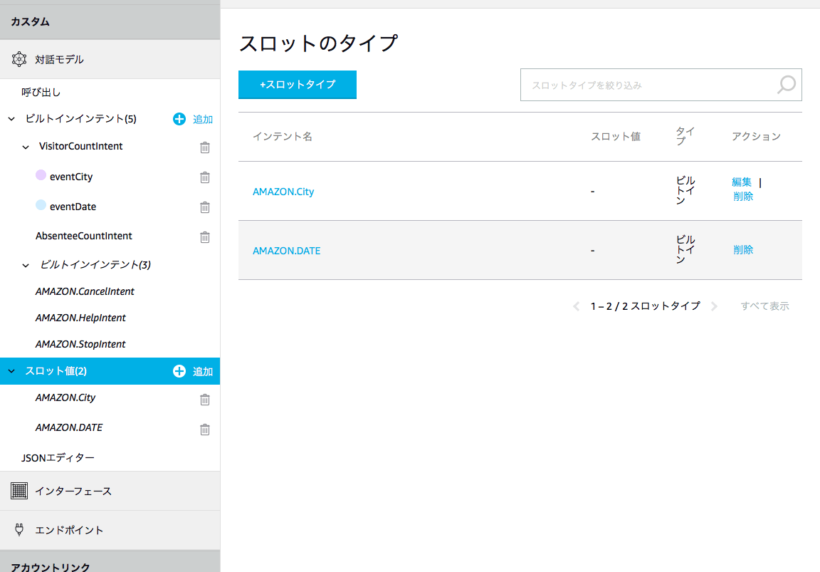Select AMAZON.DATE in sidebar tree
Viewport: 820px width, 572px height.
click(69, 427)
